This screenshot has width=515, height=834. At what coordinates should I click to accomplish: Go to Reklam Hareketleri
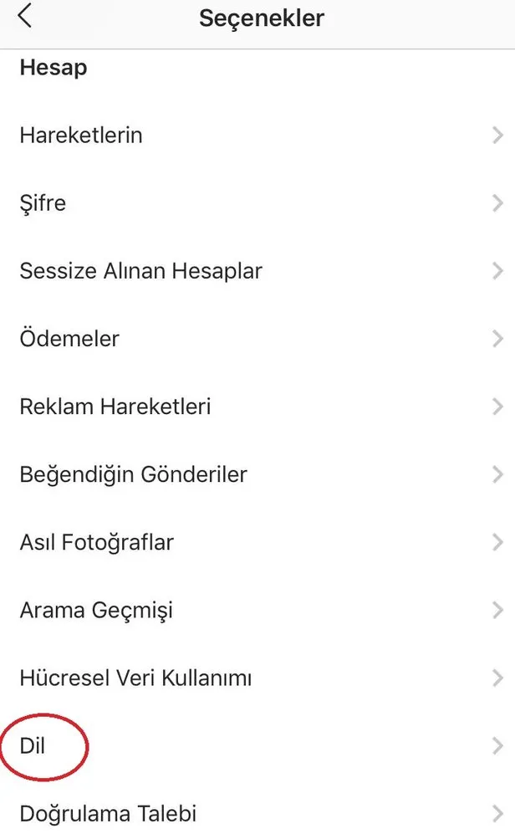coord(115,407)
